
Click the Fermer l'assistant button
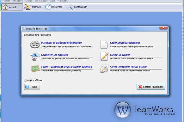[x=151, y=87]
